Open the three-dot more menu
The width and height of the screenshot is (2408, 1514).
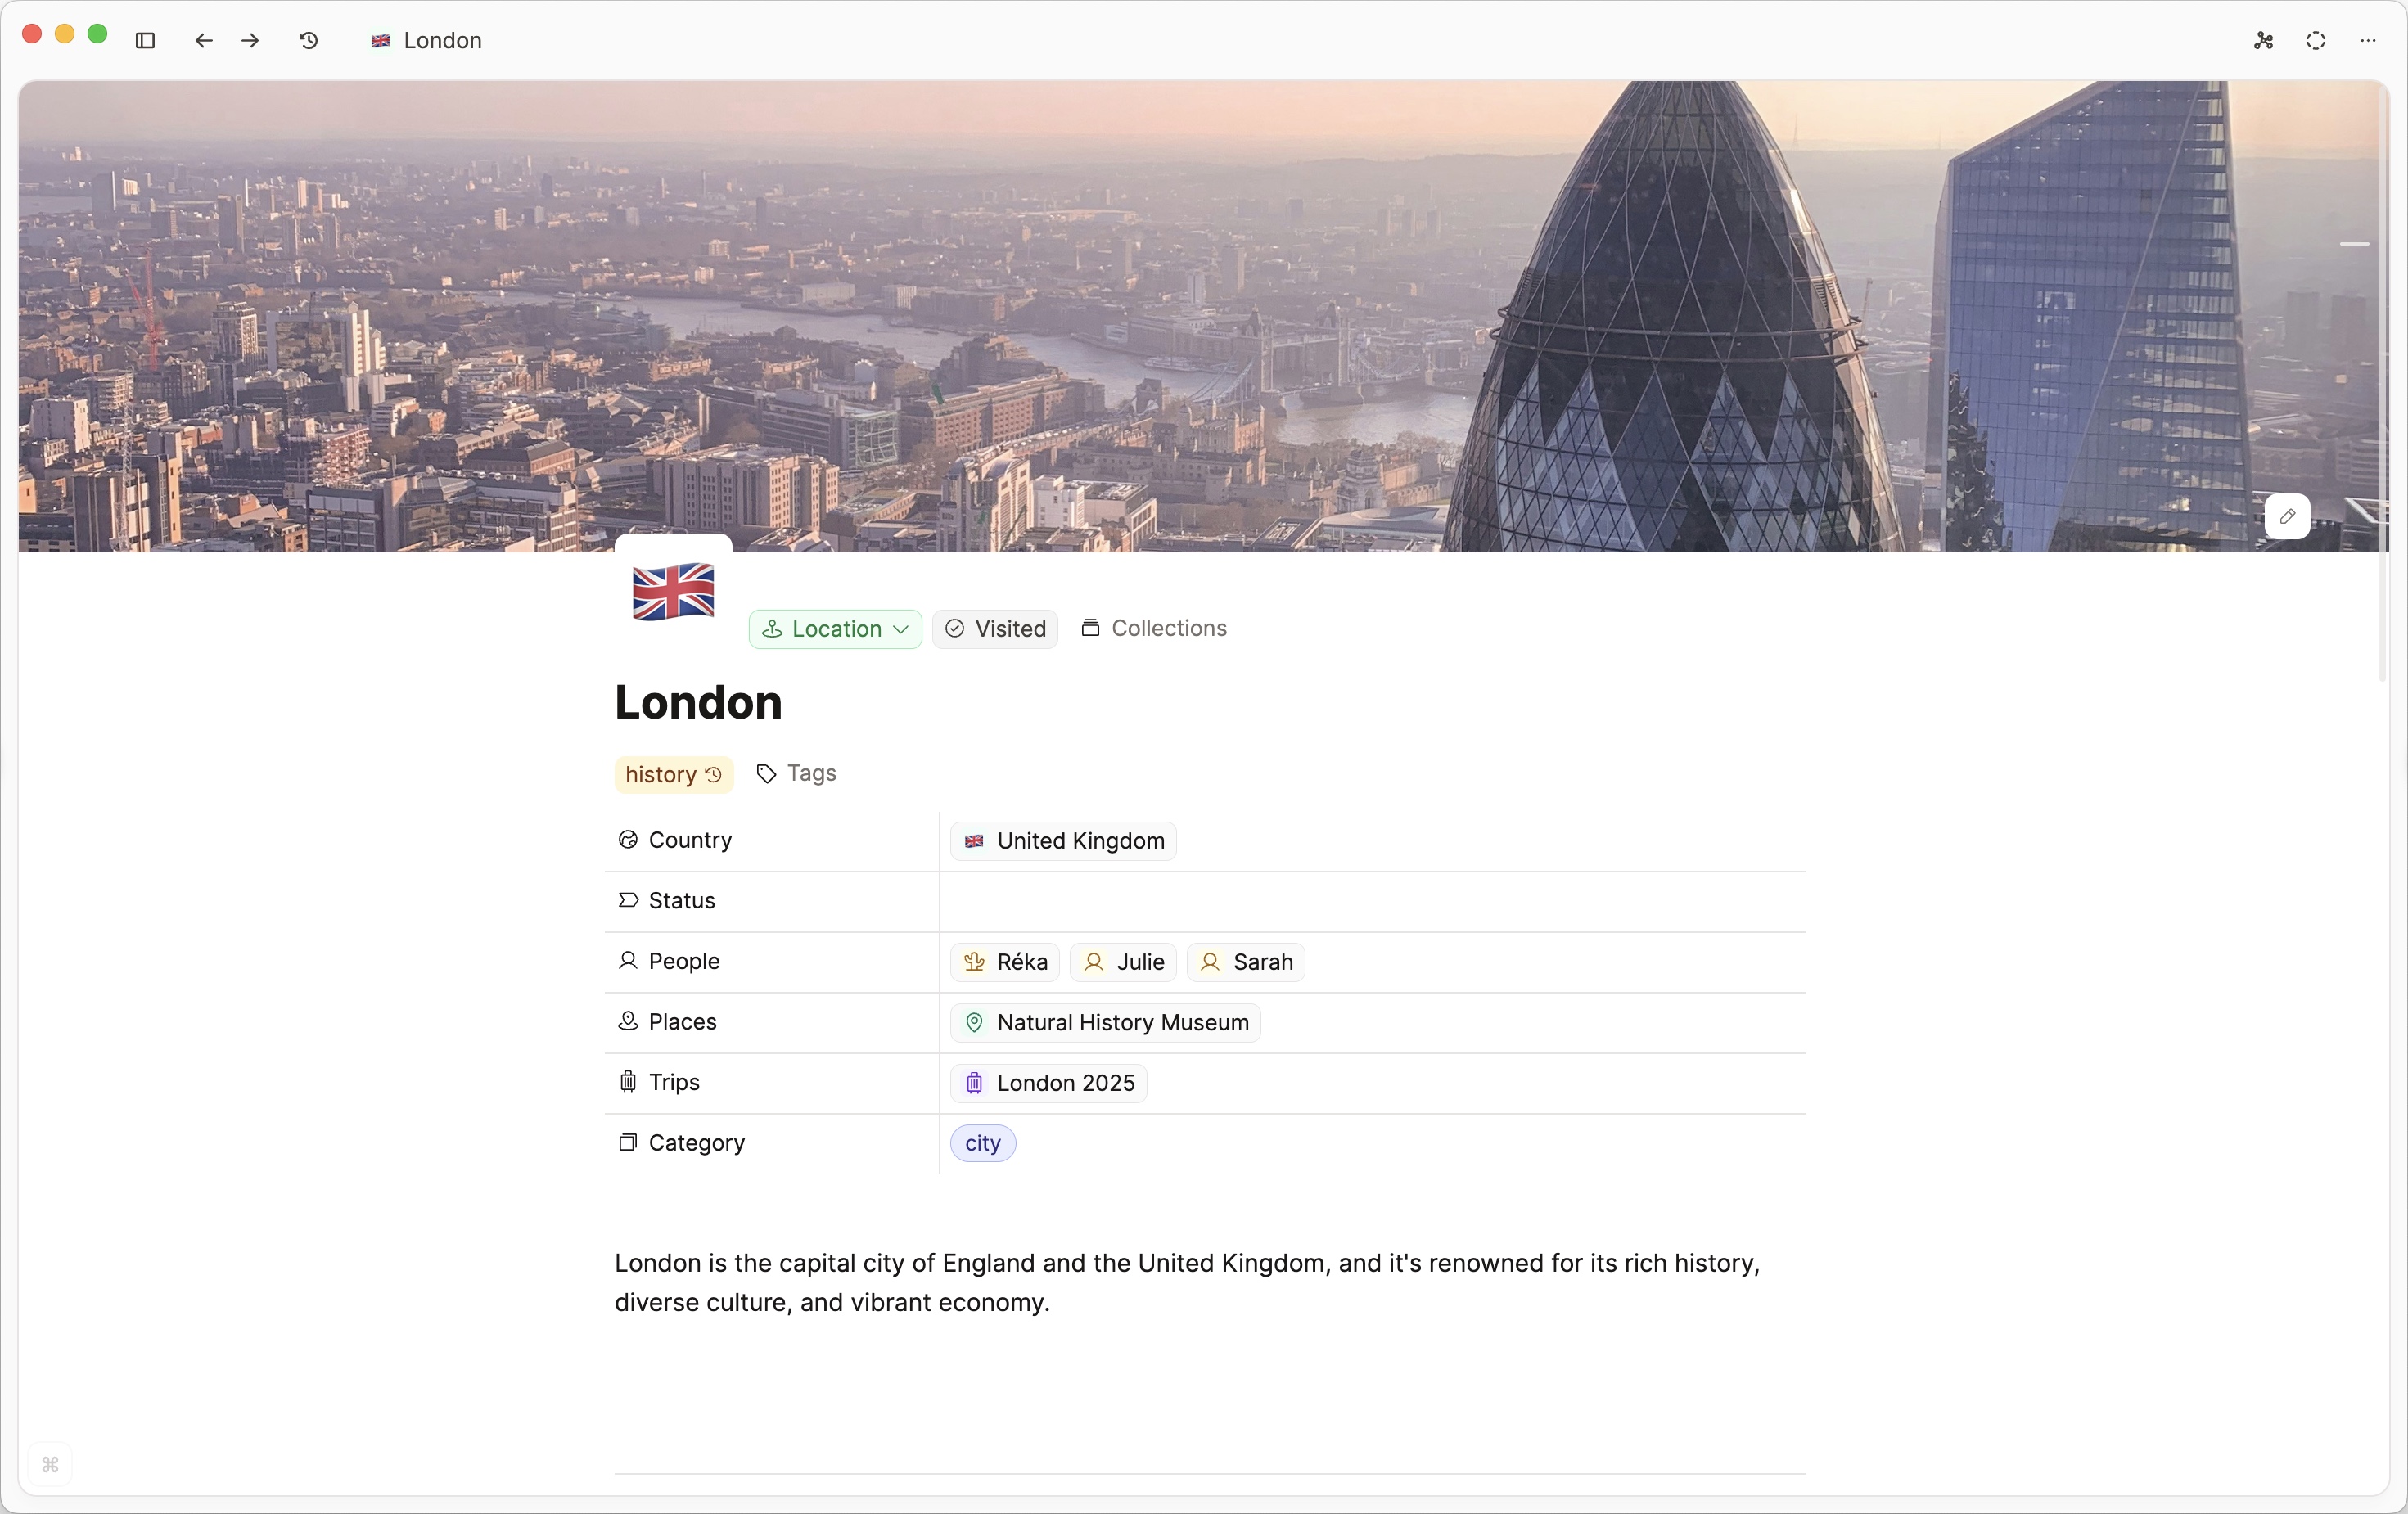point(2368,41)
